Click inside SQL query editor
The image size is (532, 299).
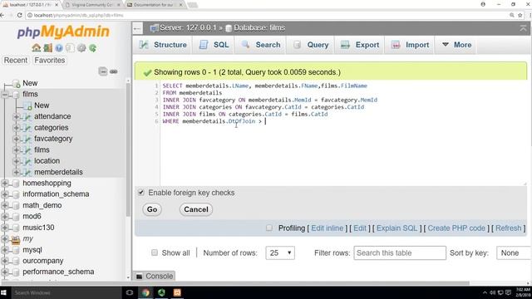[343, 132]
